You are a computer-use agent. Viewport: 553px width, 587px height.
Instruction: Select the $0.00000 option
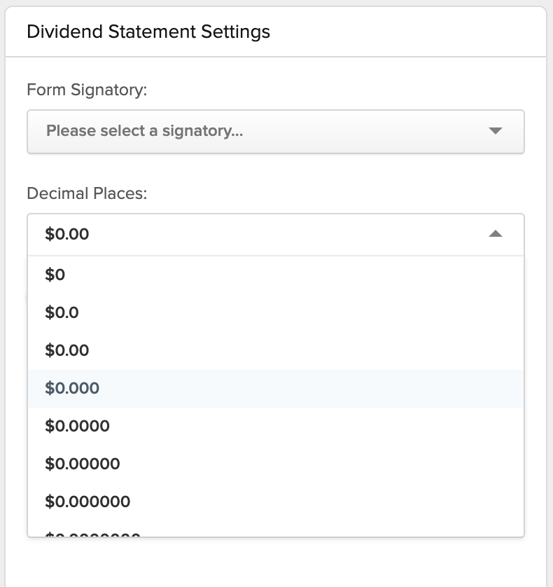276,464
